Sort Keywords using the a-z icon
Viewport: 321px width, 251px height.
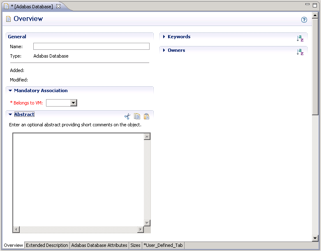click(300, 38)
